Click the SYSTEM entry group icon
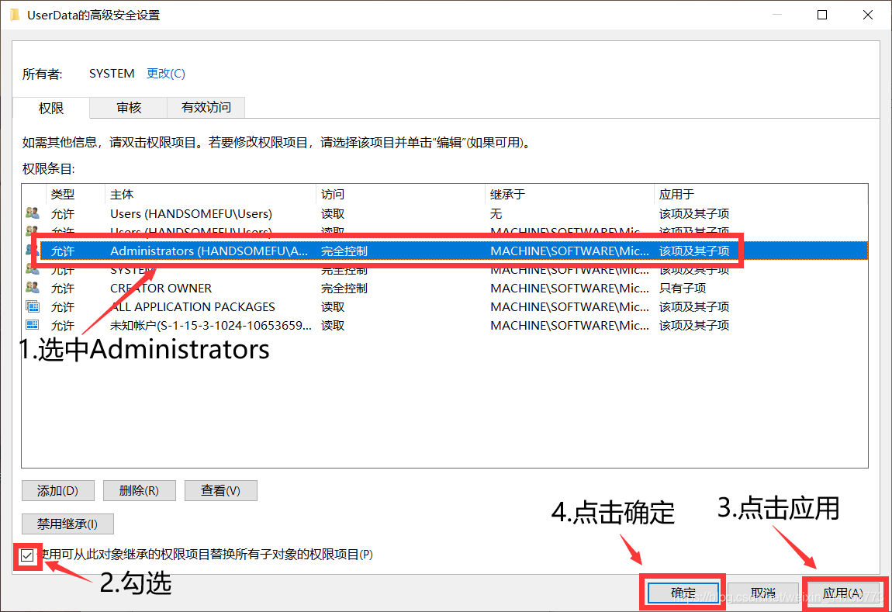The width and height of the screenshot is (892, 612). (x=33, y=269)
